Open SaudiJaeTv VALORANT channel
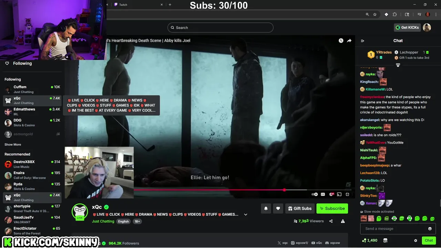441x248 pixels. pyautogui.click(x=32, y=220)
